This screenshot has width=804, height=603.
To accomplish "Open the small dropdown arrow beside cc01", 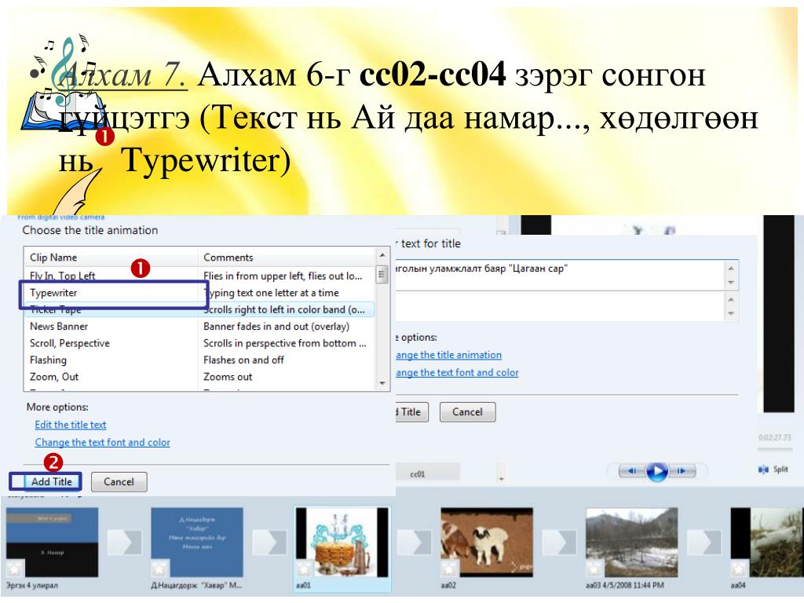I will click(x=501, y=477).
